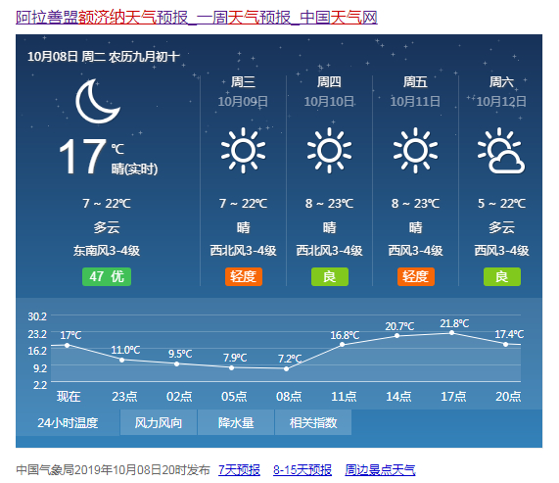This screenshot has width=559, height=483.
Task: Click the partly cloudy icon for 周六
Action: 501,150
